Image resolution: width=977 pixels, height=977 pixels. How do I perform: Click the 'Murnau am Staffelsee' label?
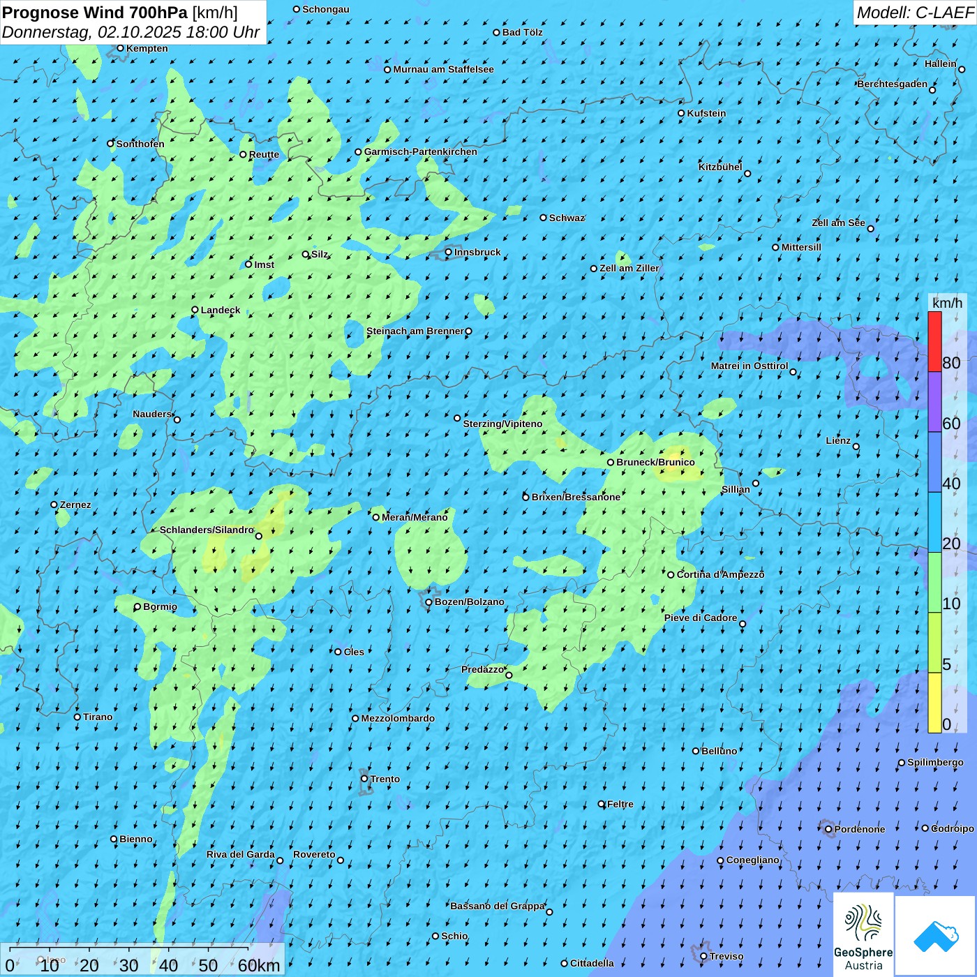pos(444,69)
